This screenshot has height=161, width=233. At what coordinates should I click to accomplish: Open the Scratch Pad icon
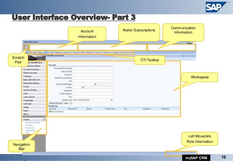26,47
